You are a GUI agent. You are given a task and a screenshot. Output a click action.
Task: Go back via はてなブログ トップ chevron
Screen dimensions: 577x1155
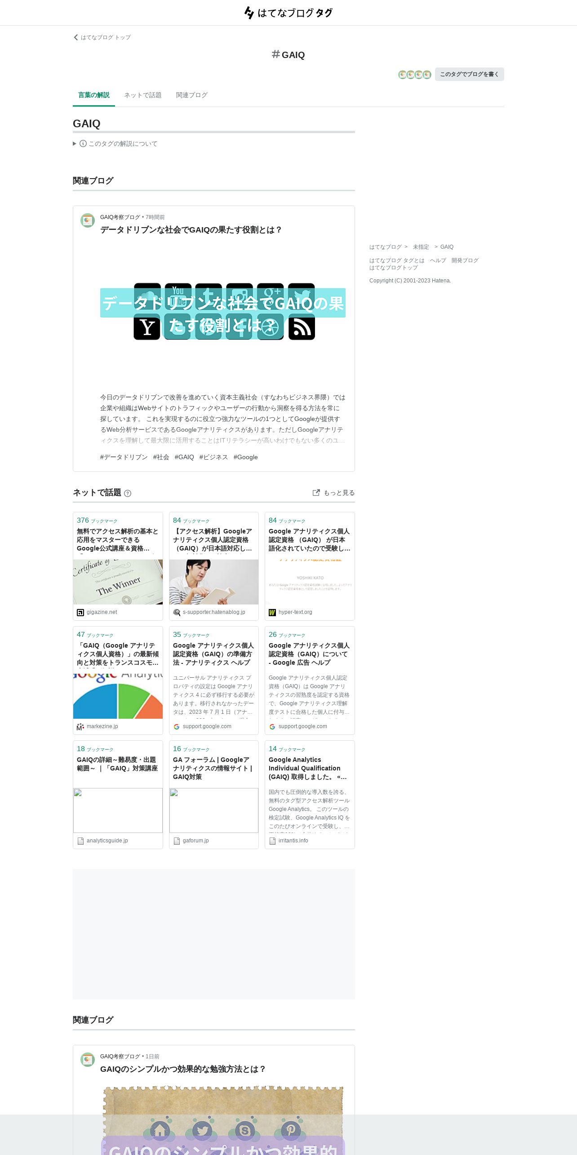(x=76, y=37)
